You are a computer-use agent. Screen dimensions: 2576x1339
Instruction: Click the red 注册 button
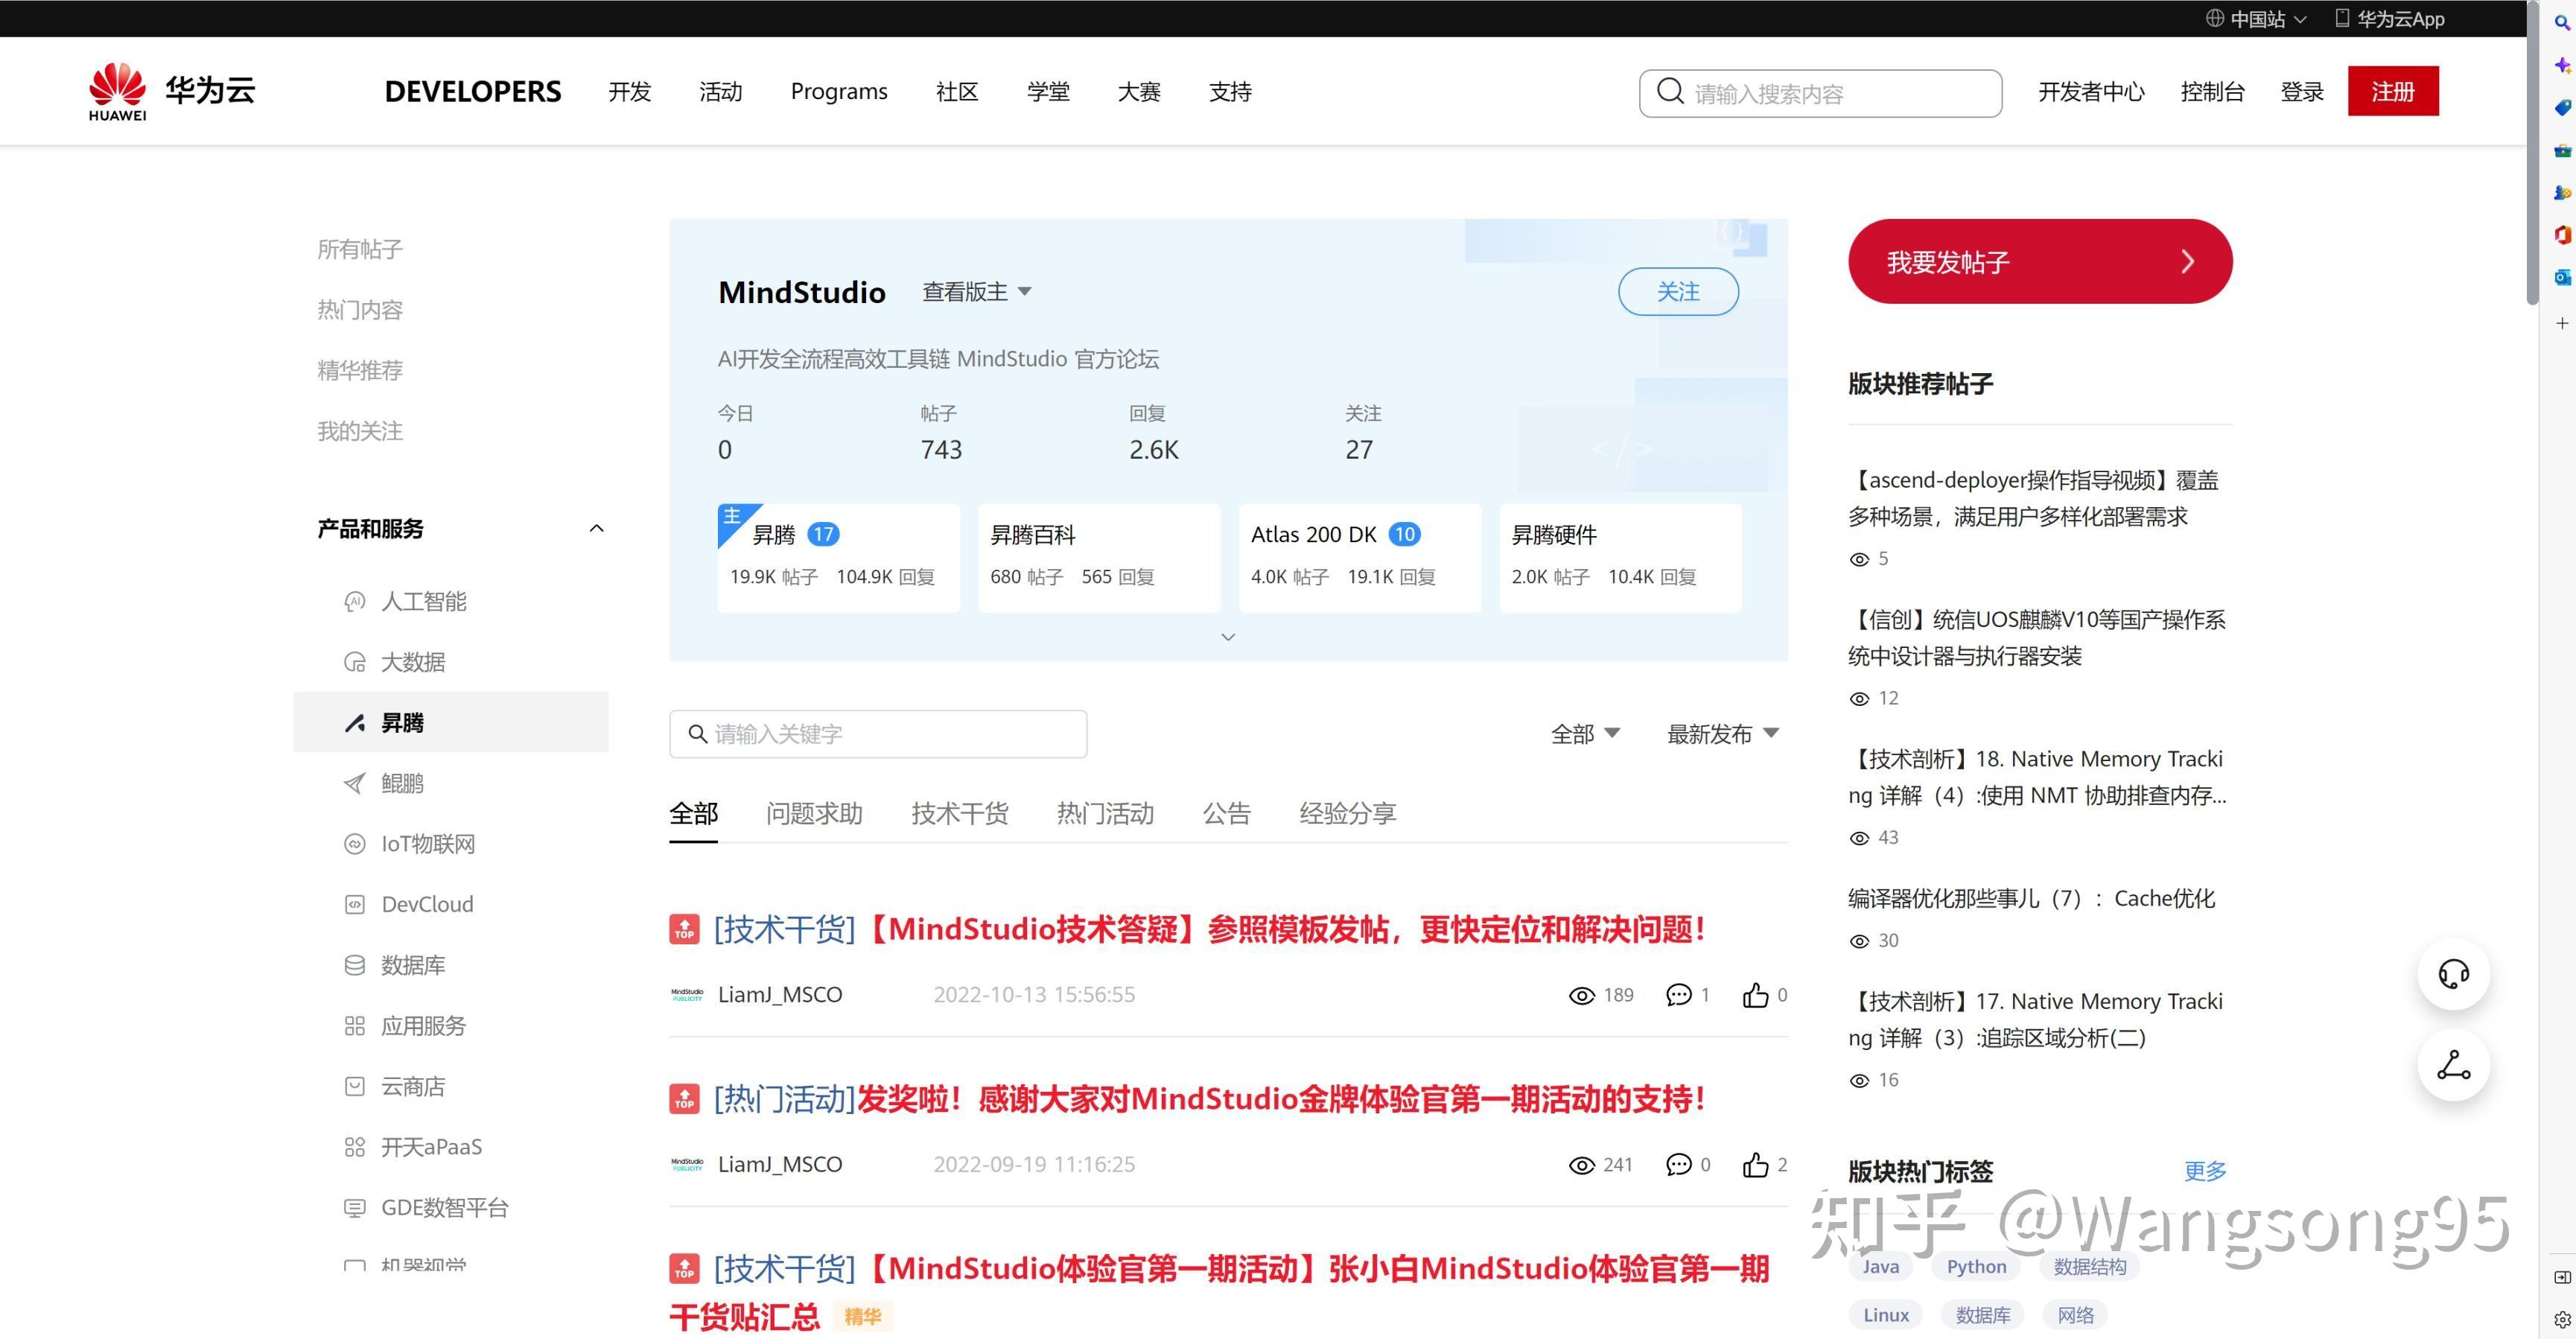click(x=2392, y=91)
